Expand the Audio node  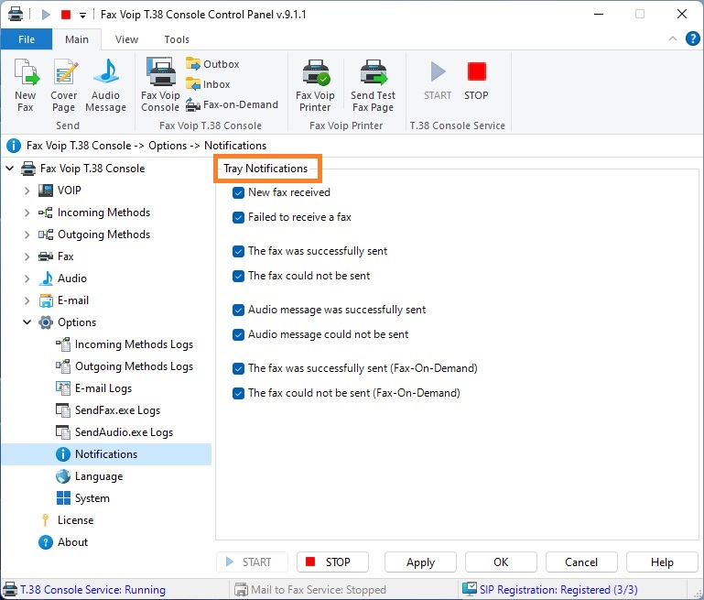click(x=27, y=278)
